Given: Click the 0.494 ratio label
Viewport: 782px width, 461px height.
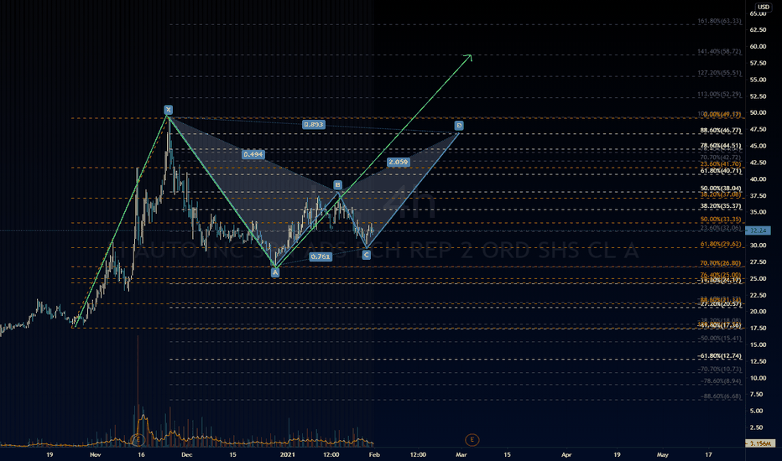Looking at the screenshot, I should tap(253, 154).
